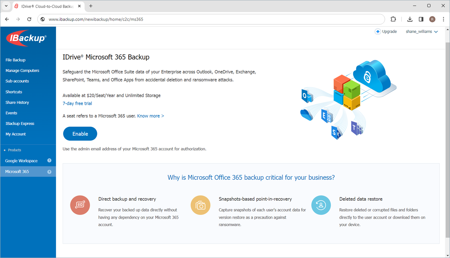450x258 pixels.
Task: Click the '$20/Seat/Year and Unlimited Storage' text
Action: click(124, 96)
